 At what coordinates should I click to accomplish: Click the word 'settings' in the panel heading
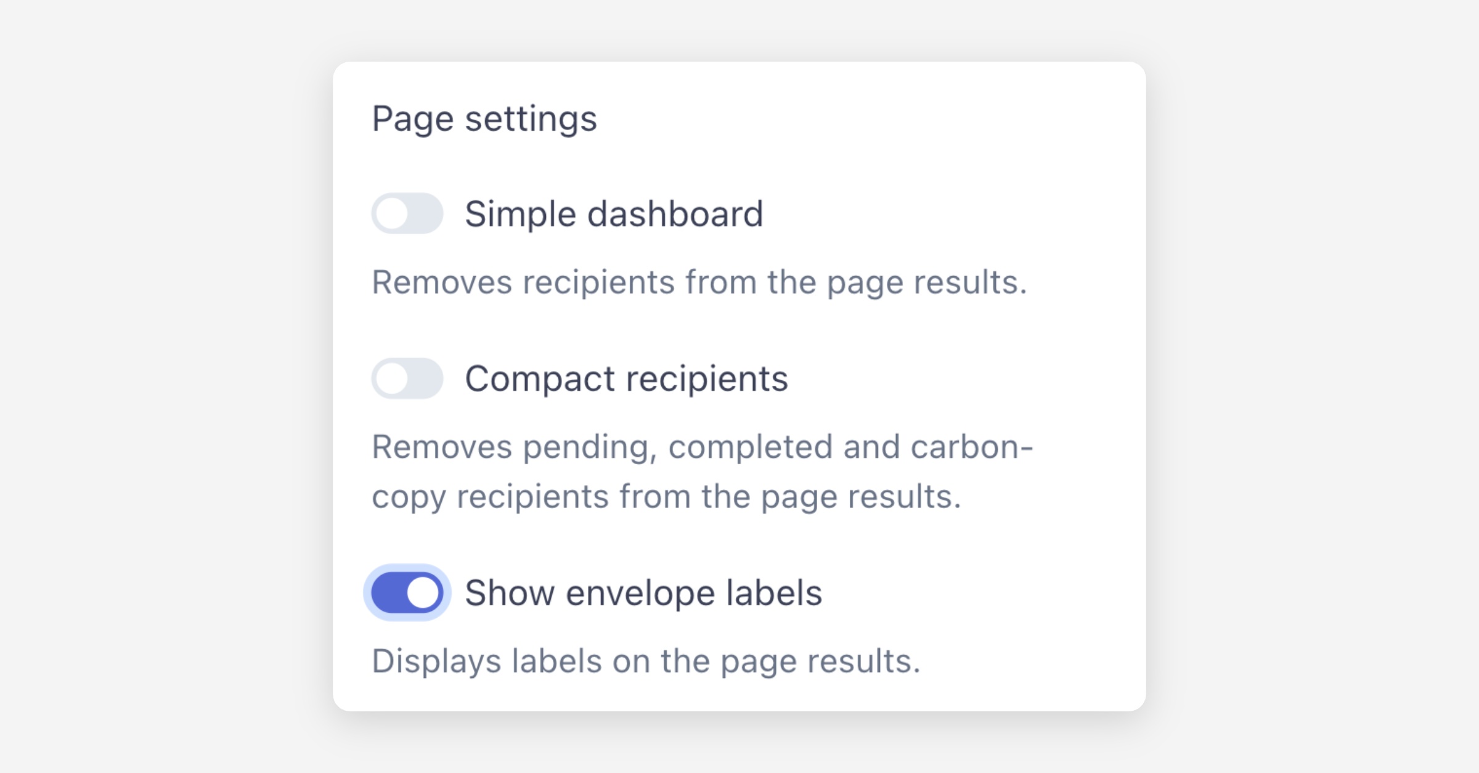coord(531,118)
